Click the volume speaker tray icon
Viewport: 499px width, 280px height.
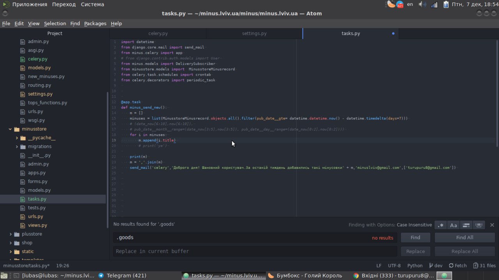(x=422, y=4)
